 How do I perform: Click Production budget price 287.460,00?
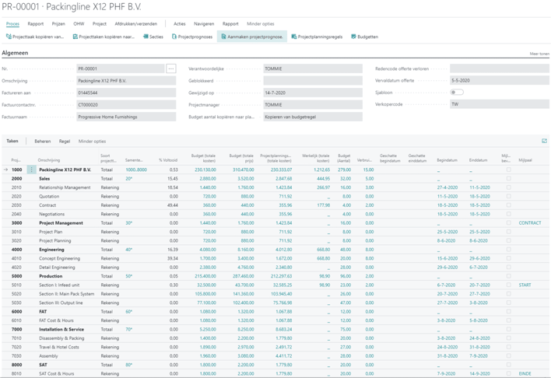click(x=243, y=276)
